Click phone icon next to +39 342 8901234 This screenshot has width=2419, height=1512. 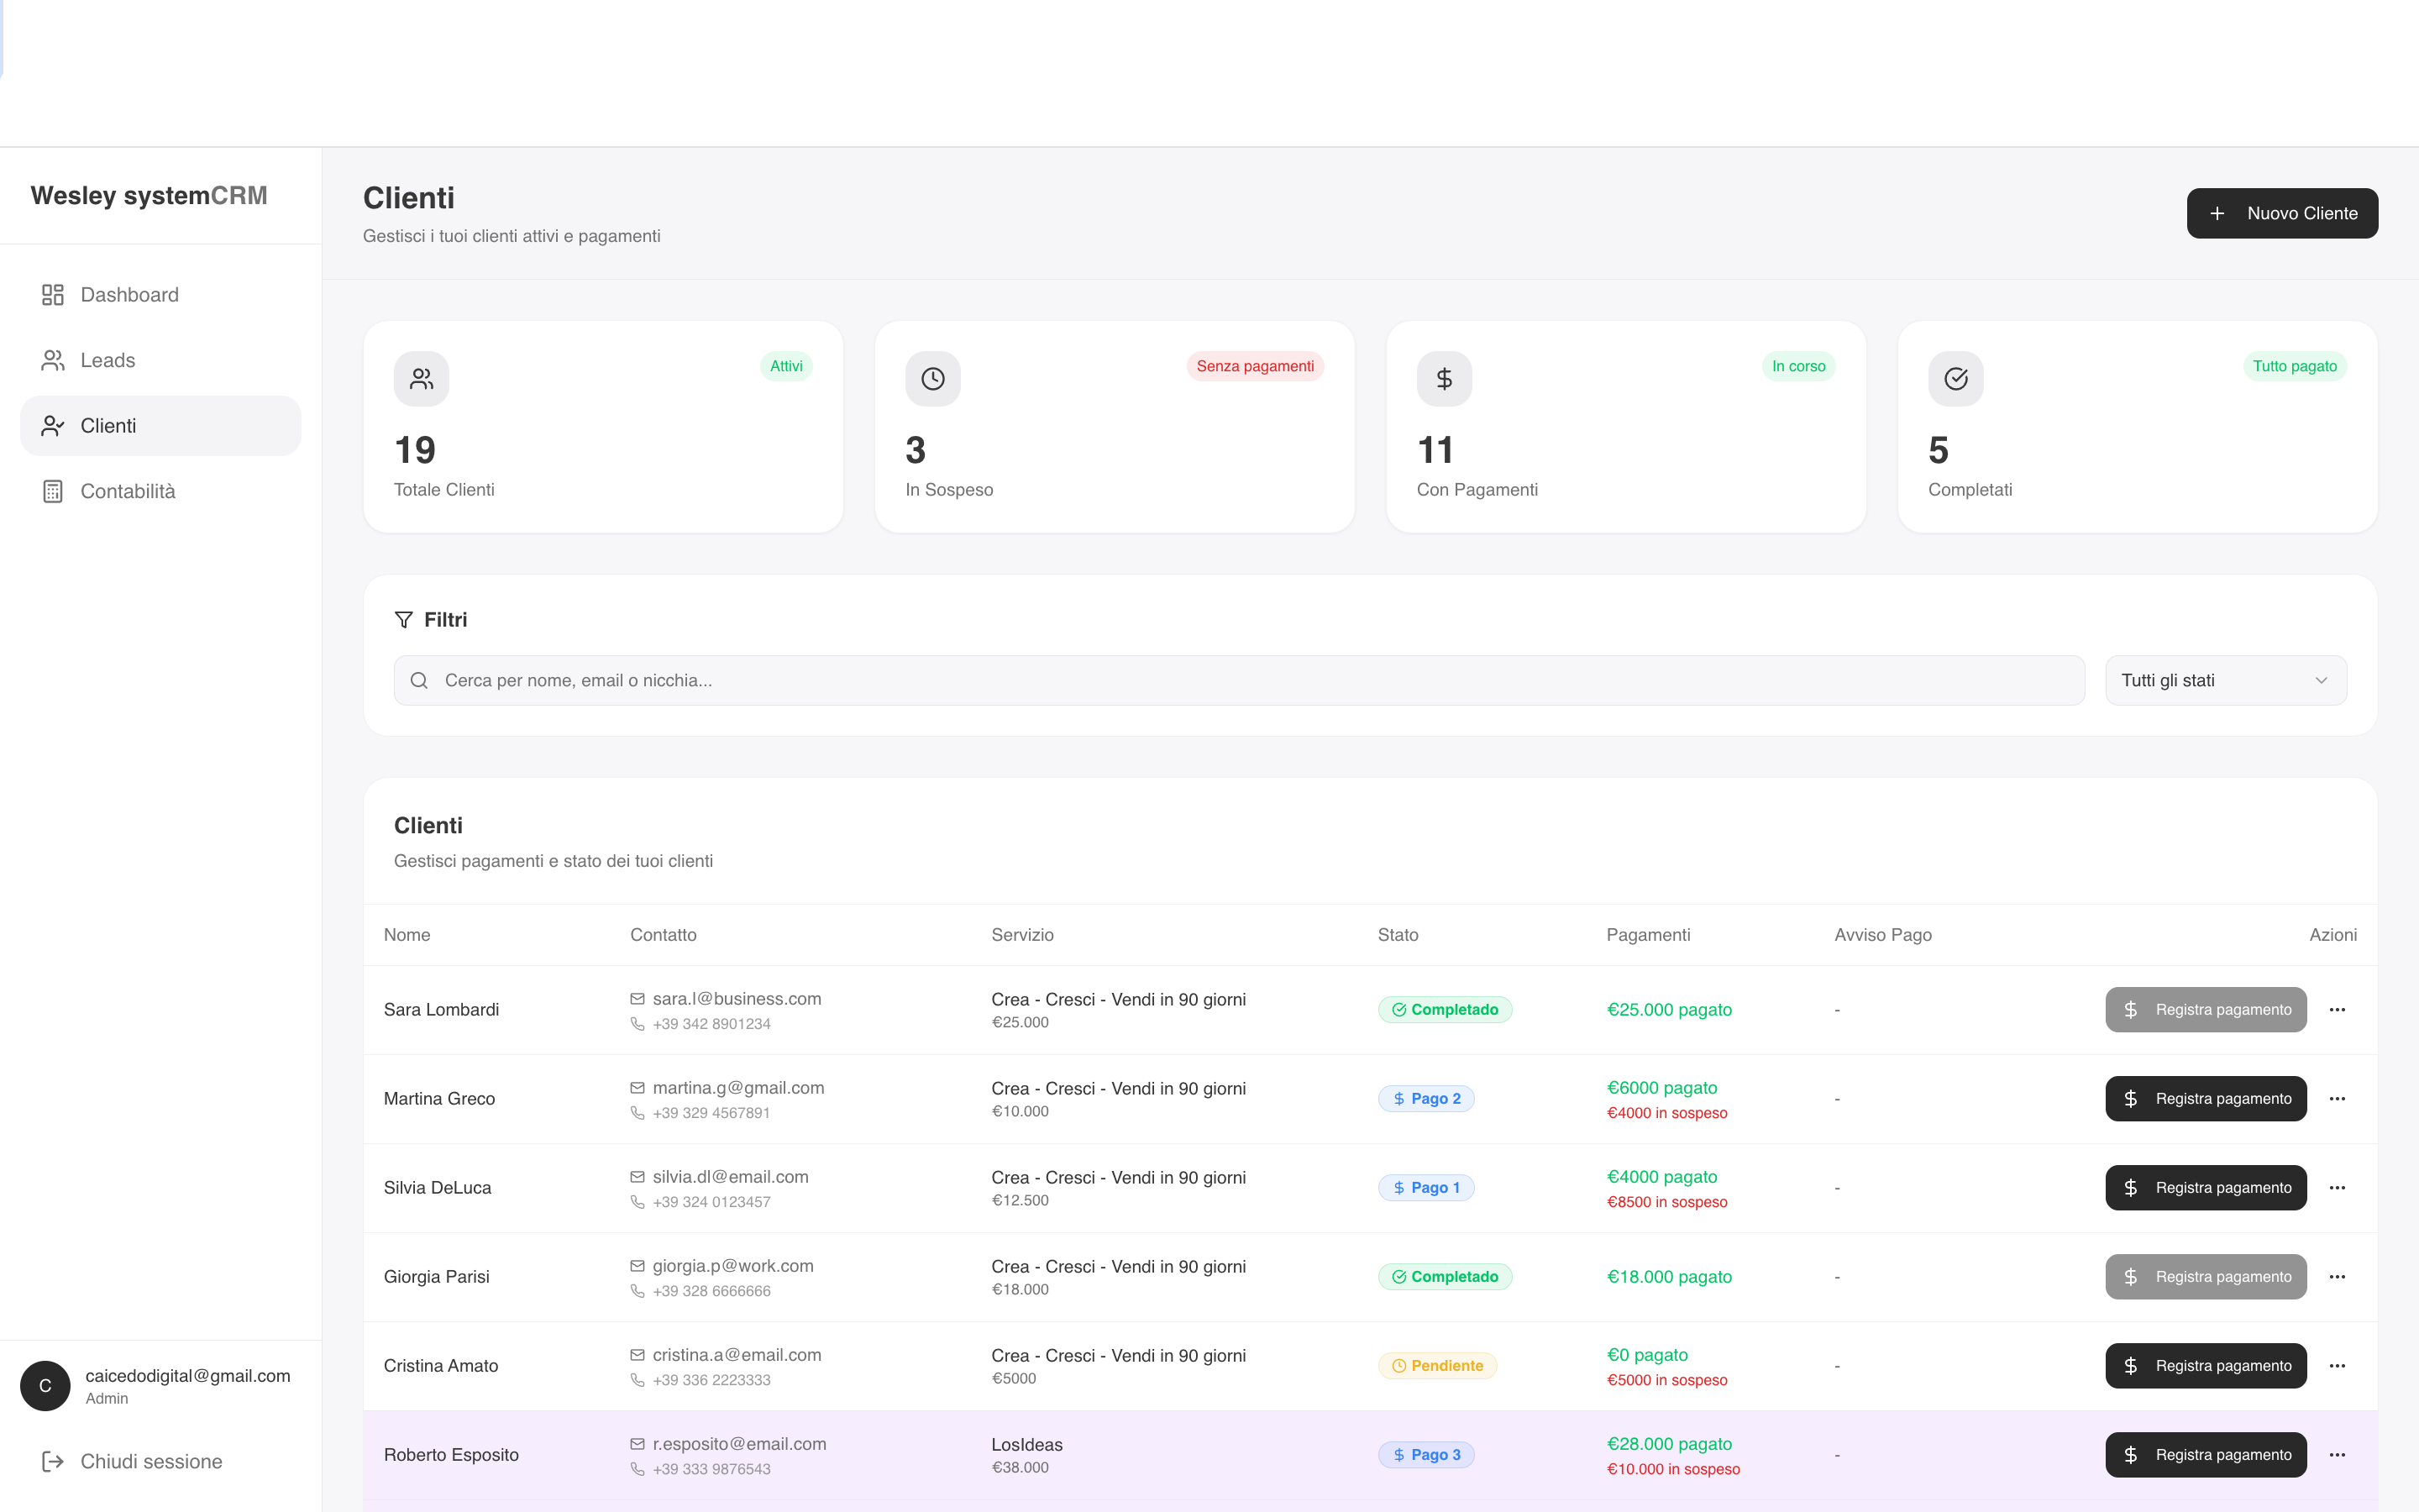637,1023
